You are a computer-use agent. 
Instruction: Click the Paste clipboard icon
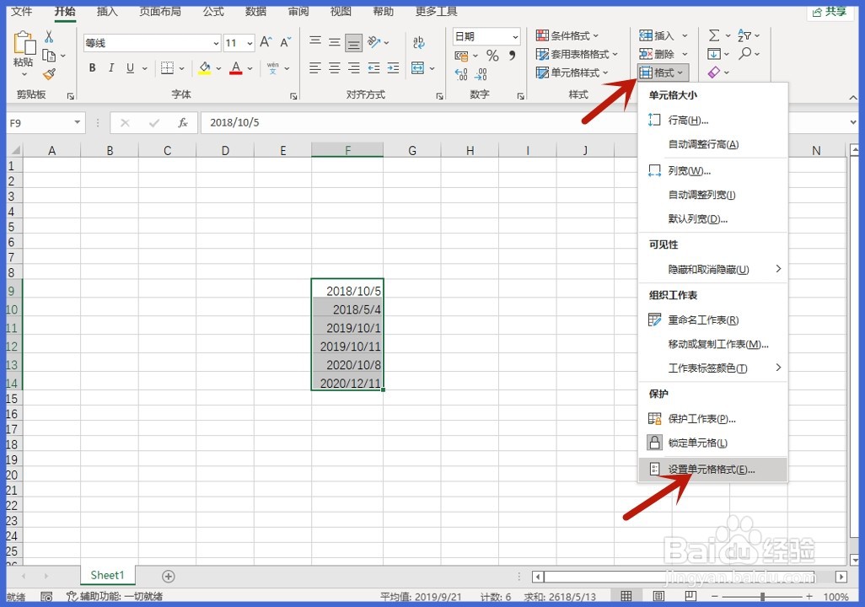coord(24,43)
